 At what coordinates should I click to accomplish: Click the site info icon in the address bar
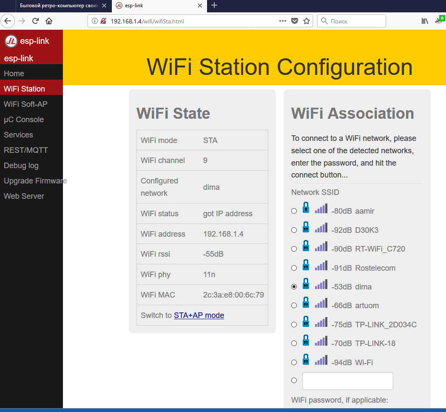(x=95, y=21)
